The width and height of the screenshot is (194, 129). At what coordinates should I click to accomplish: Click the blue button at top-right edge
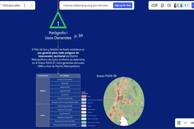pos(193,5)
